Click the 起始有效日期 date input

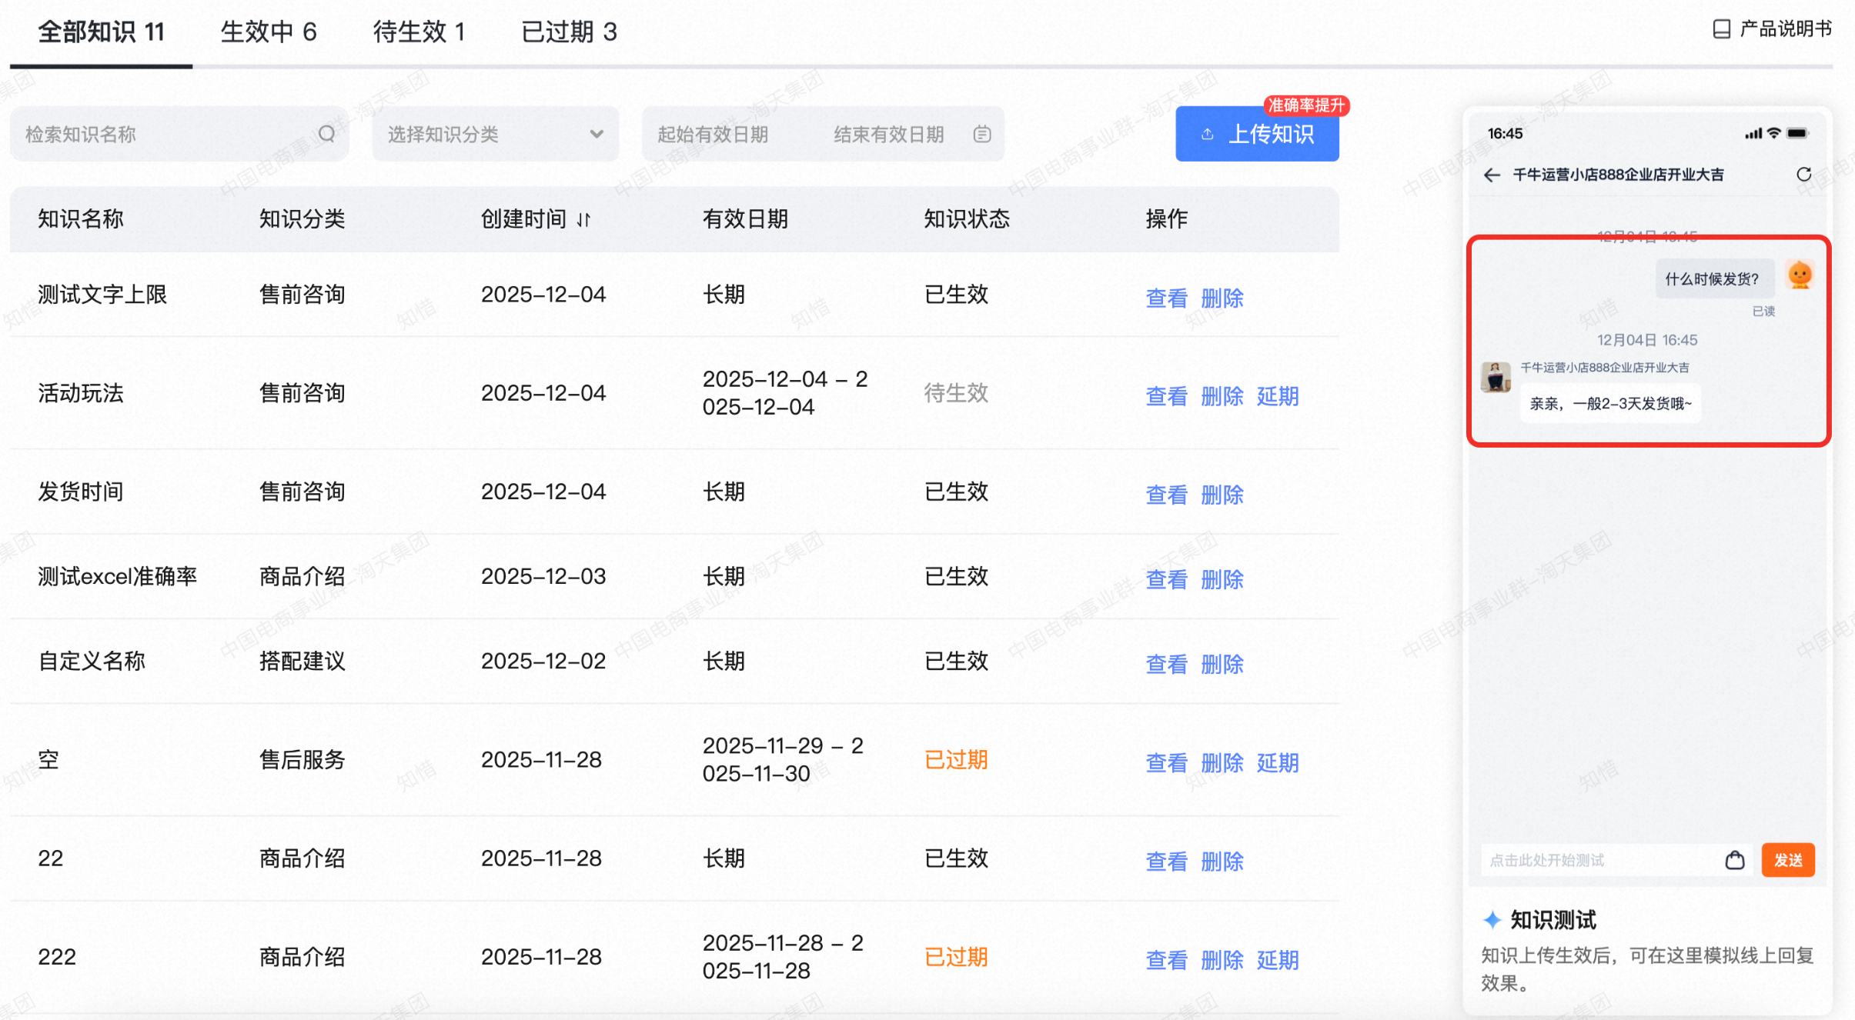point(714,134)
